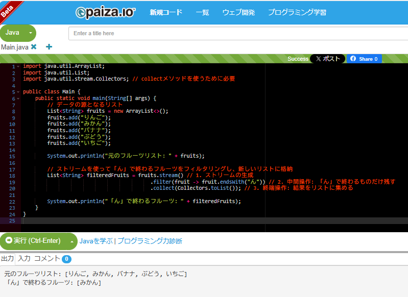Viewport: 408px width, 297px height.
Task: Open the プログラミング力診断 link
Action: [x=150, y=241]
